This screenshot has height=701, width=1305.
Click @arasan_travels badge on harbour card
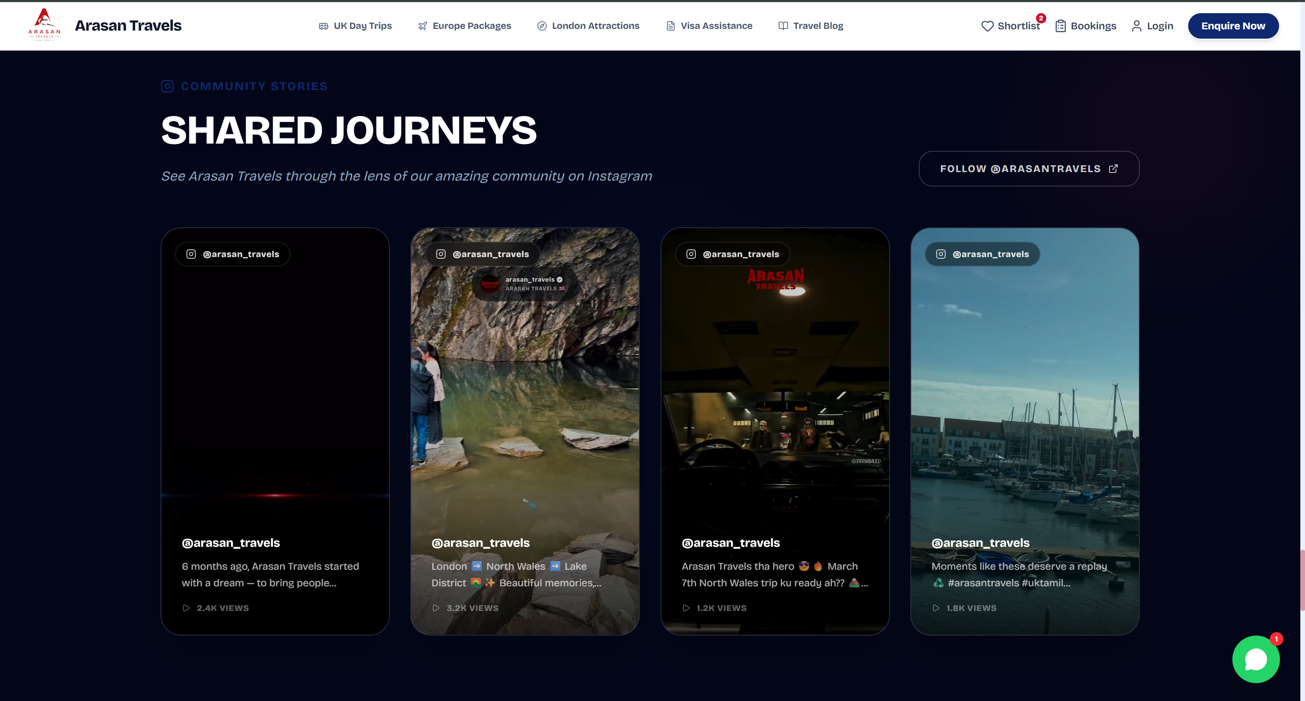pyautogui.click(x=982, y=254)
